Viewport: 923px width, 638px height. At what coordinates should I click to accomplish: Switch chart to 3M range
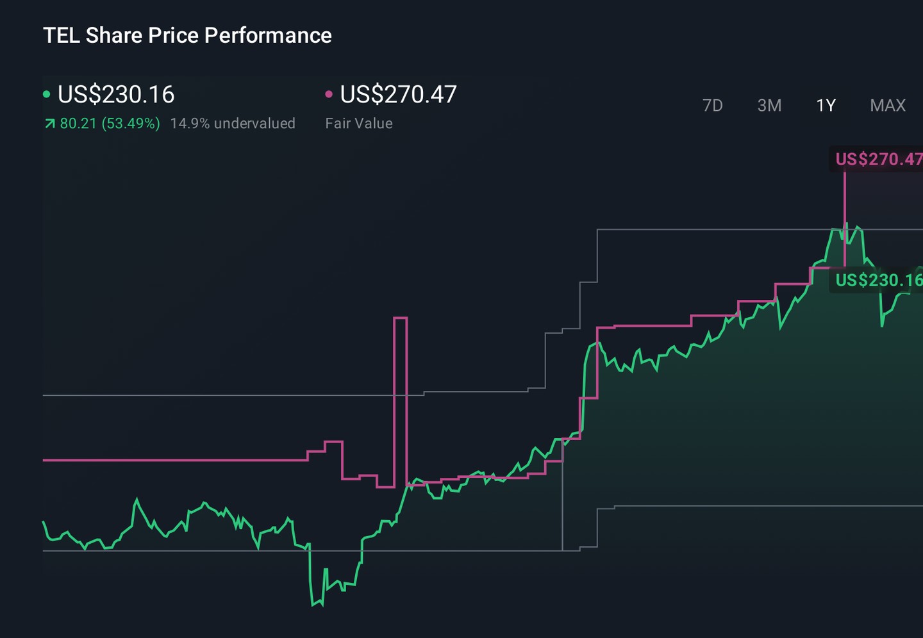pos(769,105)
